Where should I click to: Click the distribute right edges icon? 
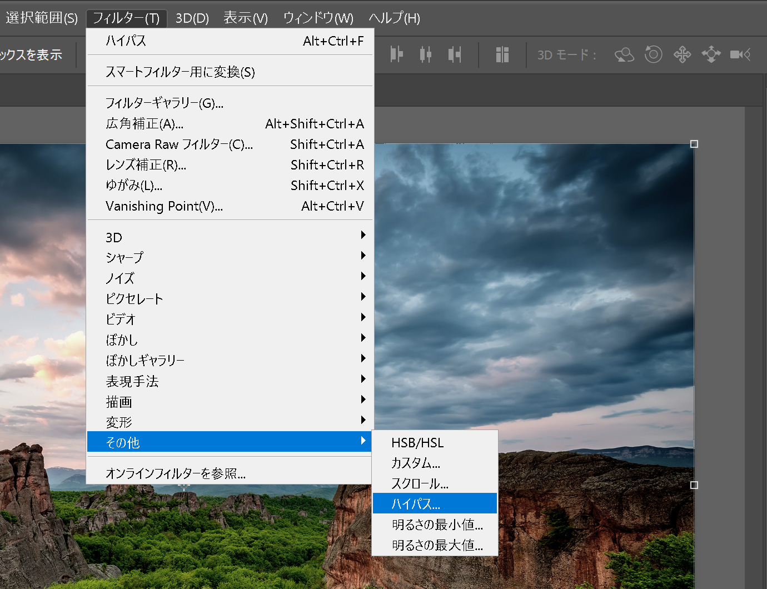pos(455,54)
